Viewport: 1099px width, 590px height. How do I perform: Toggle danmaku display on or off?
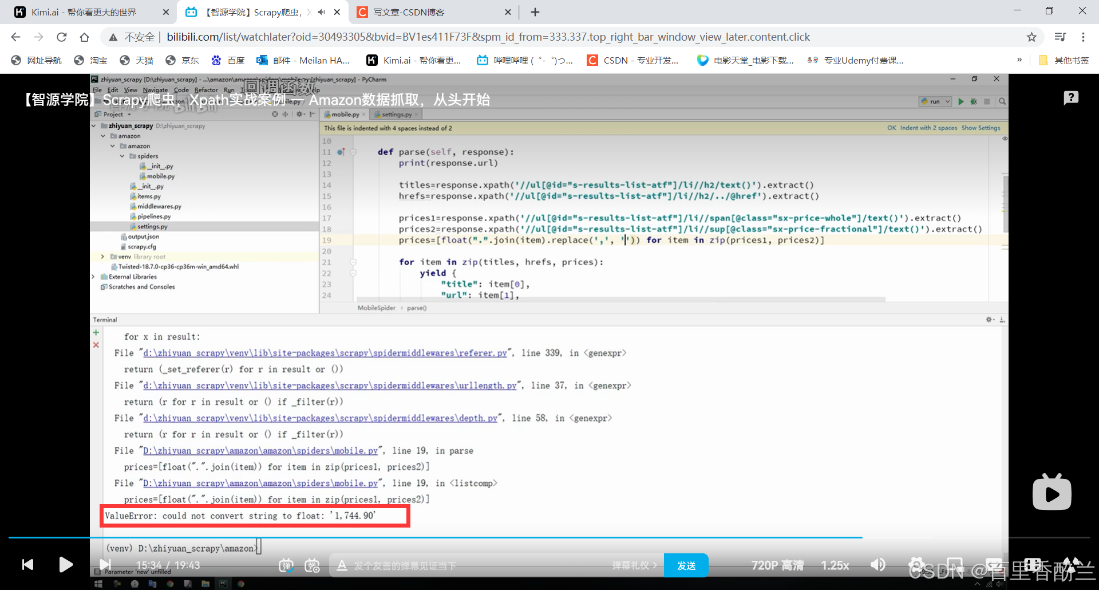tap(286, 565)
